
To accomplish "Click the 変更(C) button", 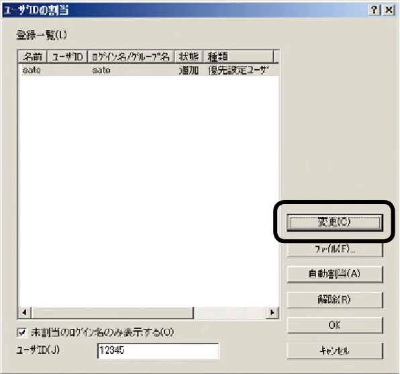I will (335, 222).
